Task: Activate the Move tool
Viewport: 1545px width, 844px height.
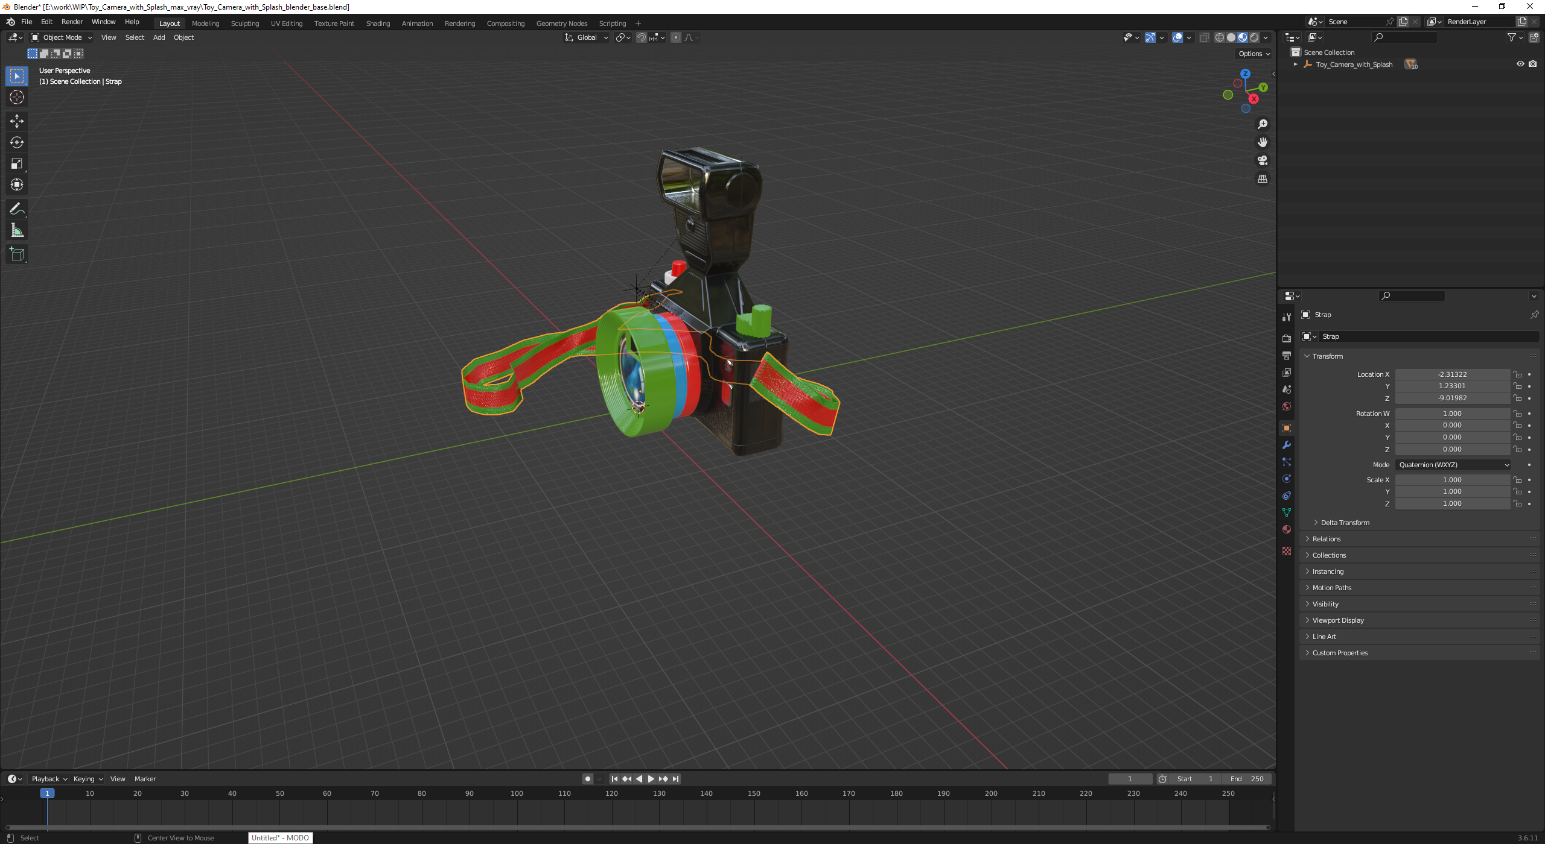Action: [17, 121]
